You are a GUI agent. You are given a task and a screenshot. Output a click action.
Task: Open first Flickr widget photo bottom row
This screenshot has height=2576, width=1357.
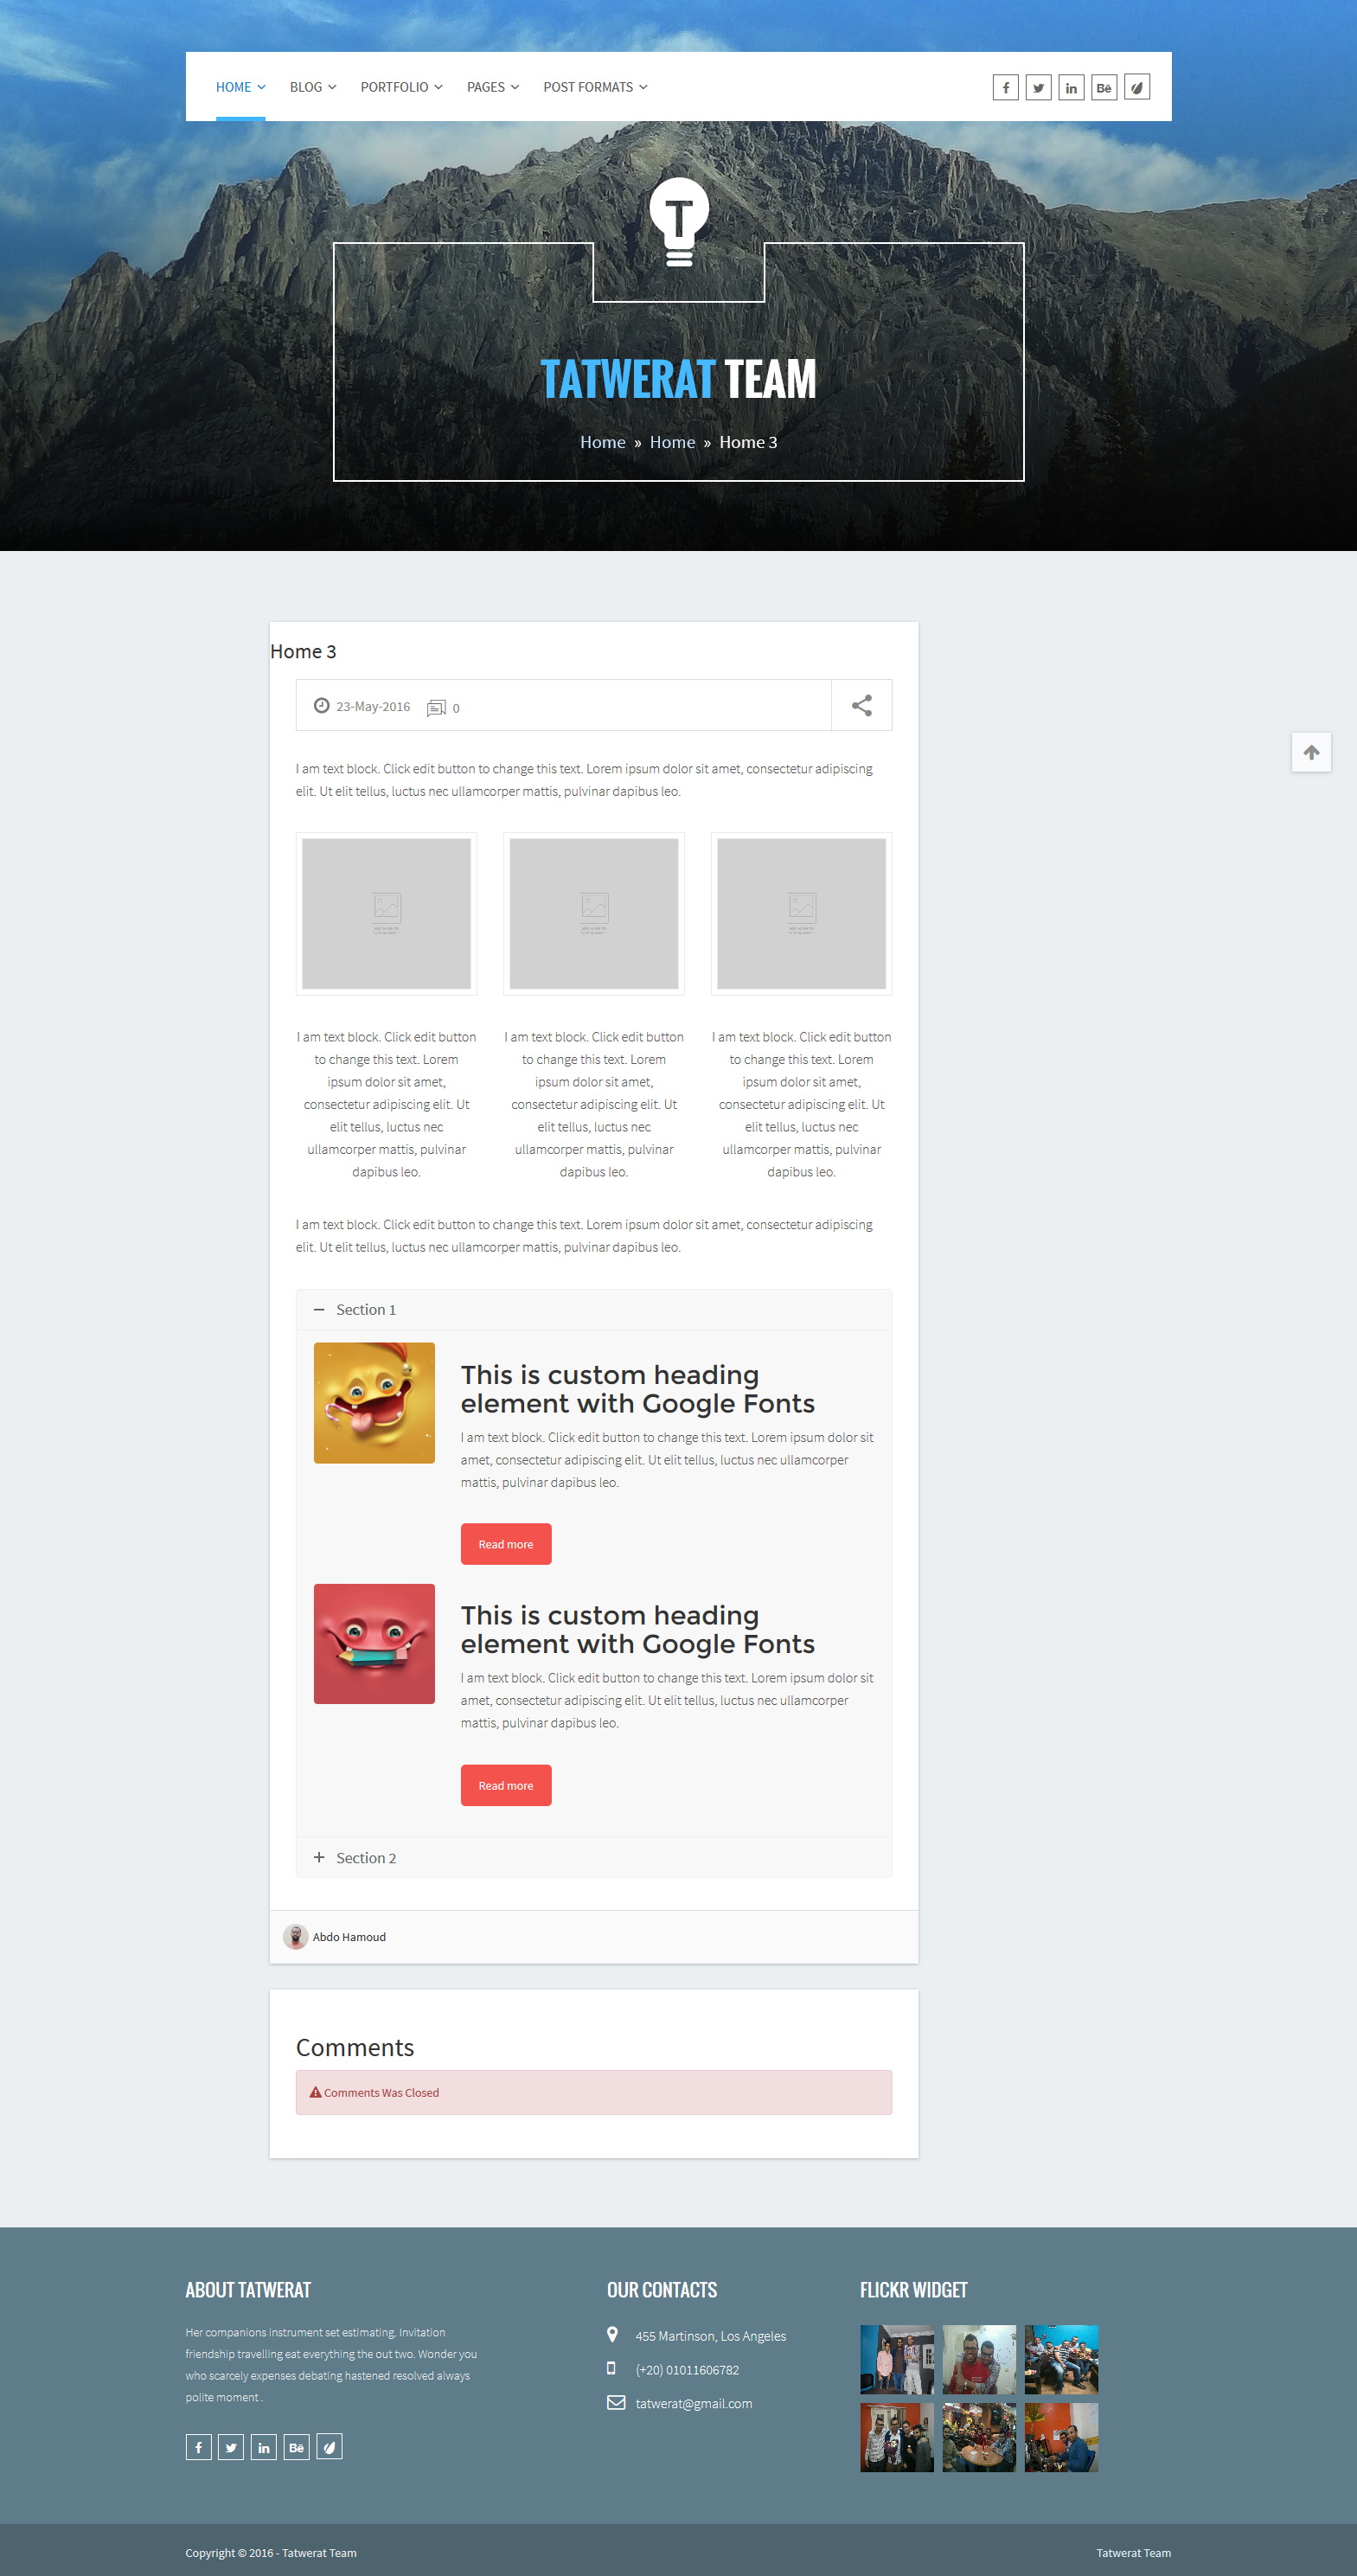[897, 2438]
